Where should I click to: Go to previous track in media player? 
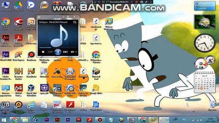click(50, 52)
